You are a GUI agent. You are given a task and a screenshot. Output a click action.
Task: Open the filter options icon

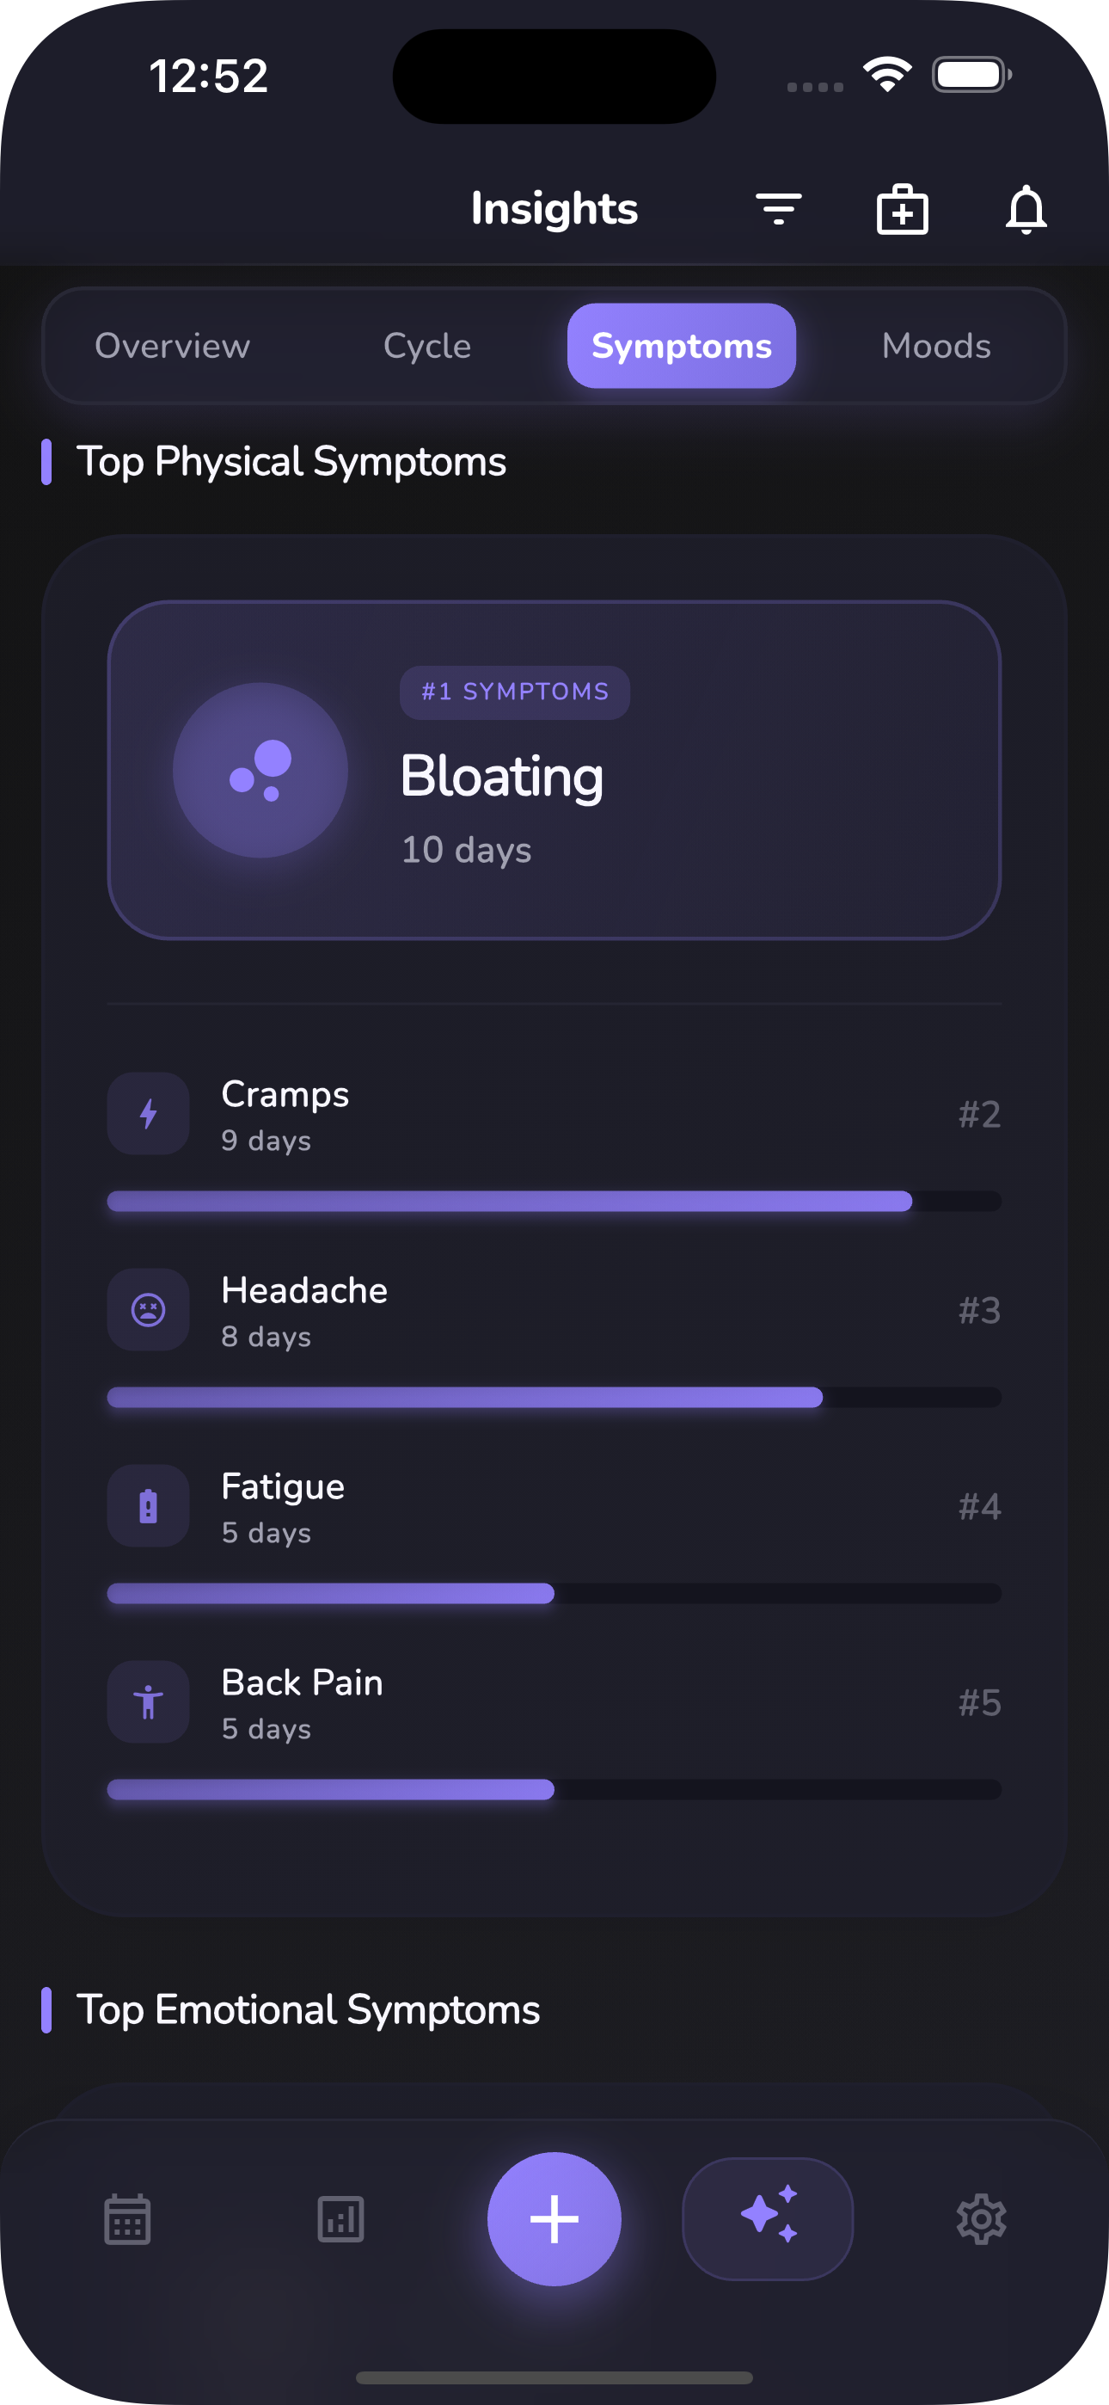click(778, 209)
